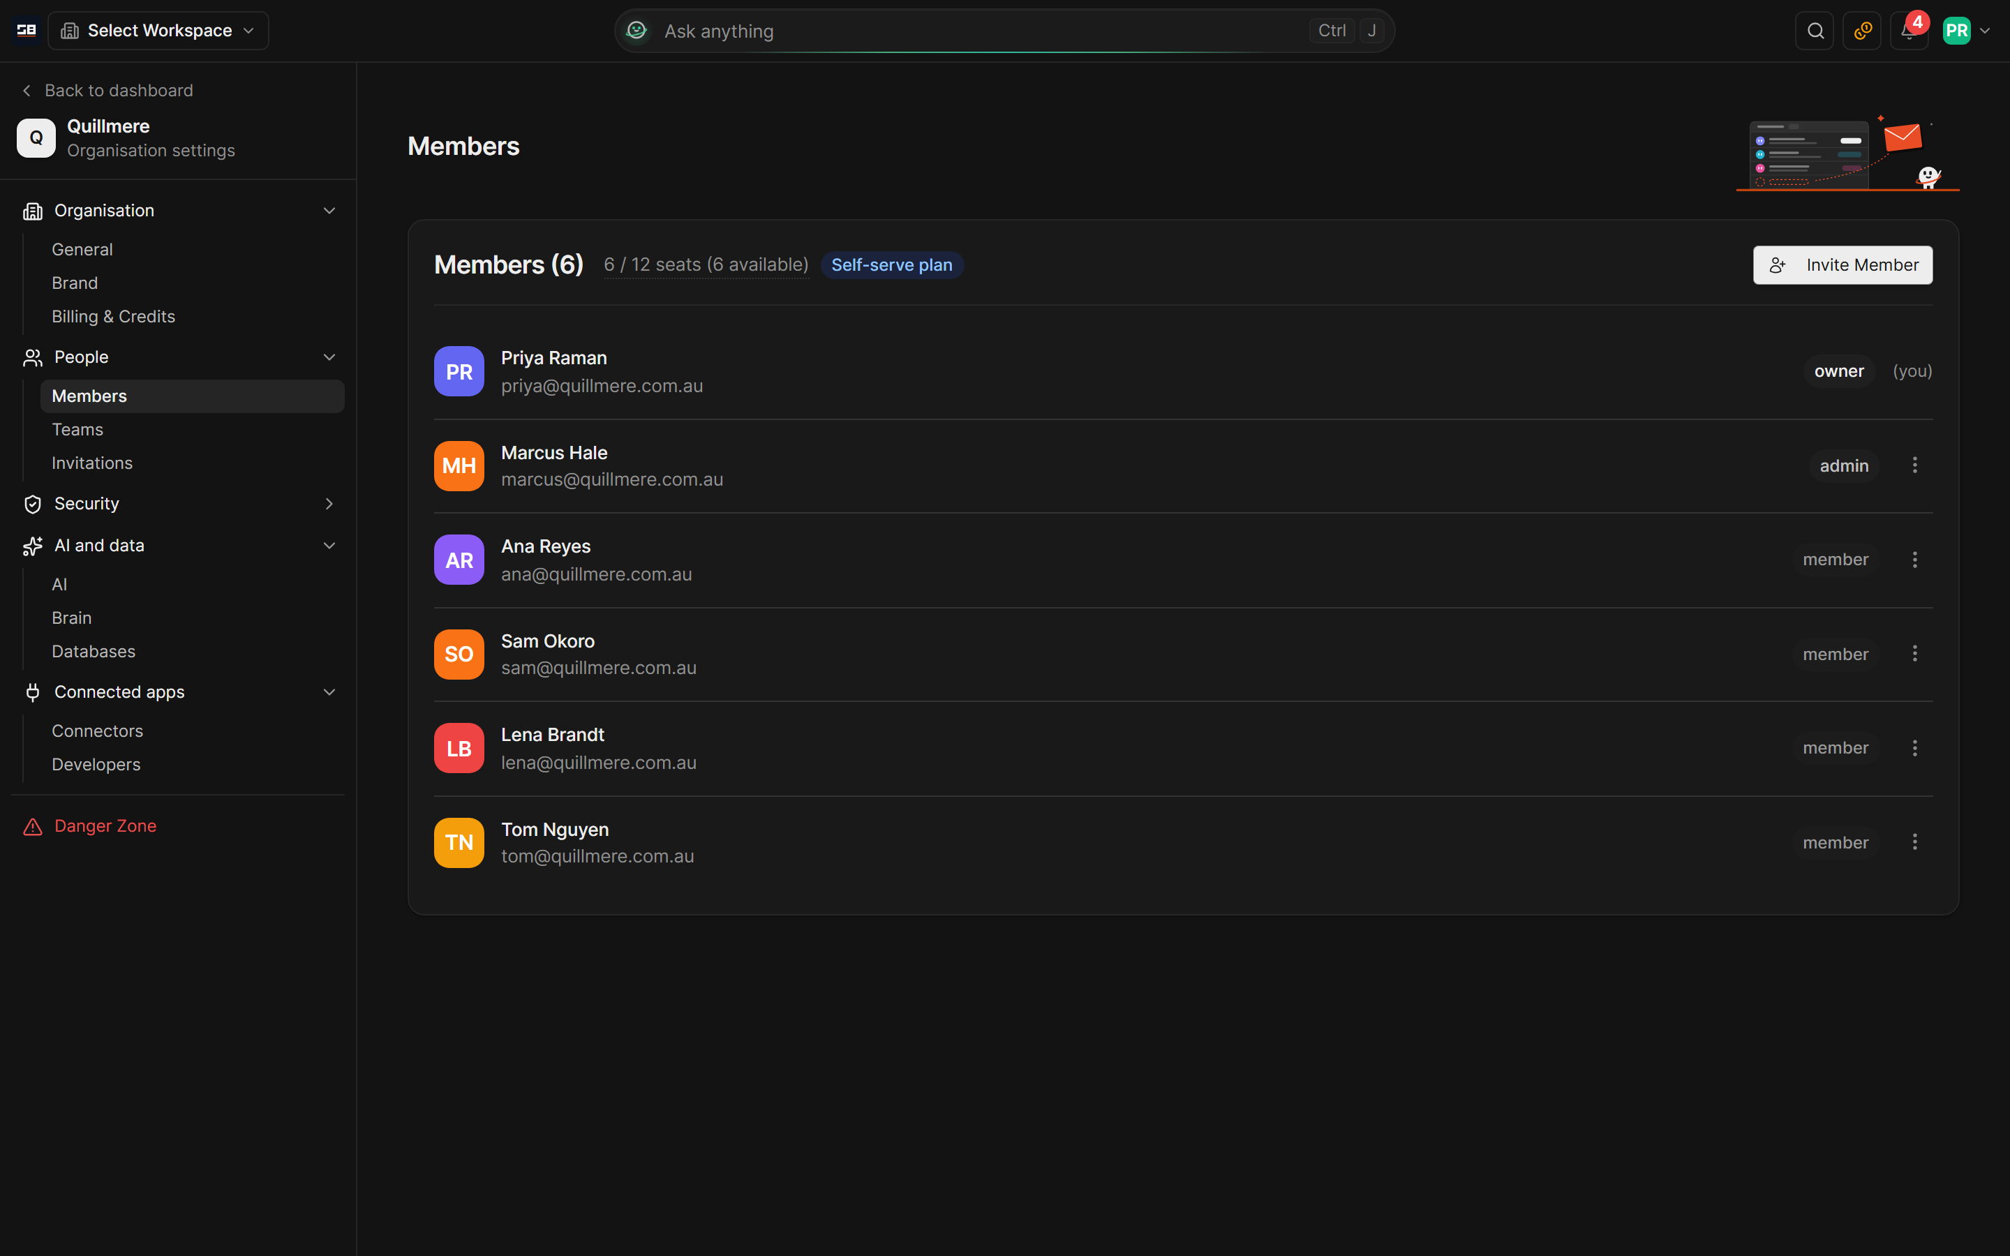Screen dimensions: 2010x1256
Task: Open the PR profile avatar menu
Action: tap(1957, 31)
